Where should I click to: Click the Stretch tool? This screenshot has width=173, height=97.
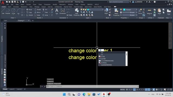click(29, 15)
